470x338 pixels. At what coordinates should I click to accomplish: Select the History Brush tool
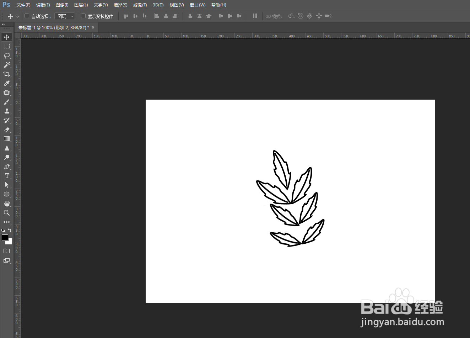[x=7, y=120]
